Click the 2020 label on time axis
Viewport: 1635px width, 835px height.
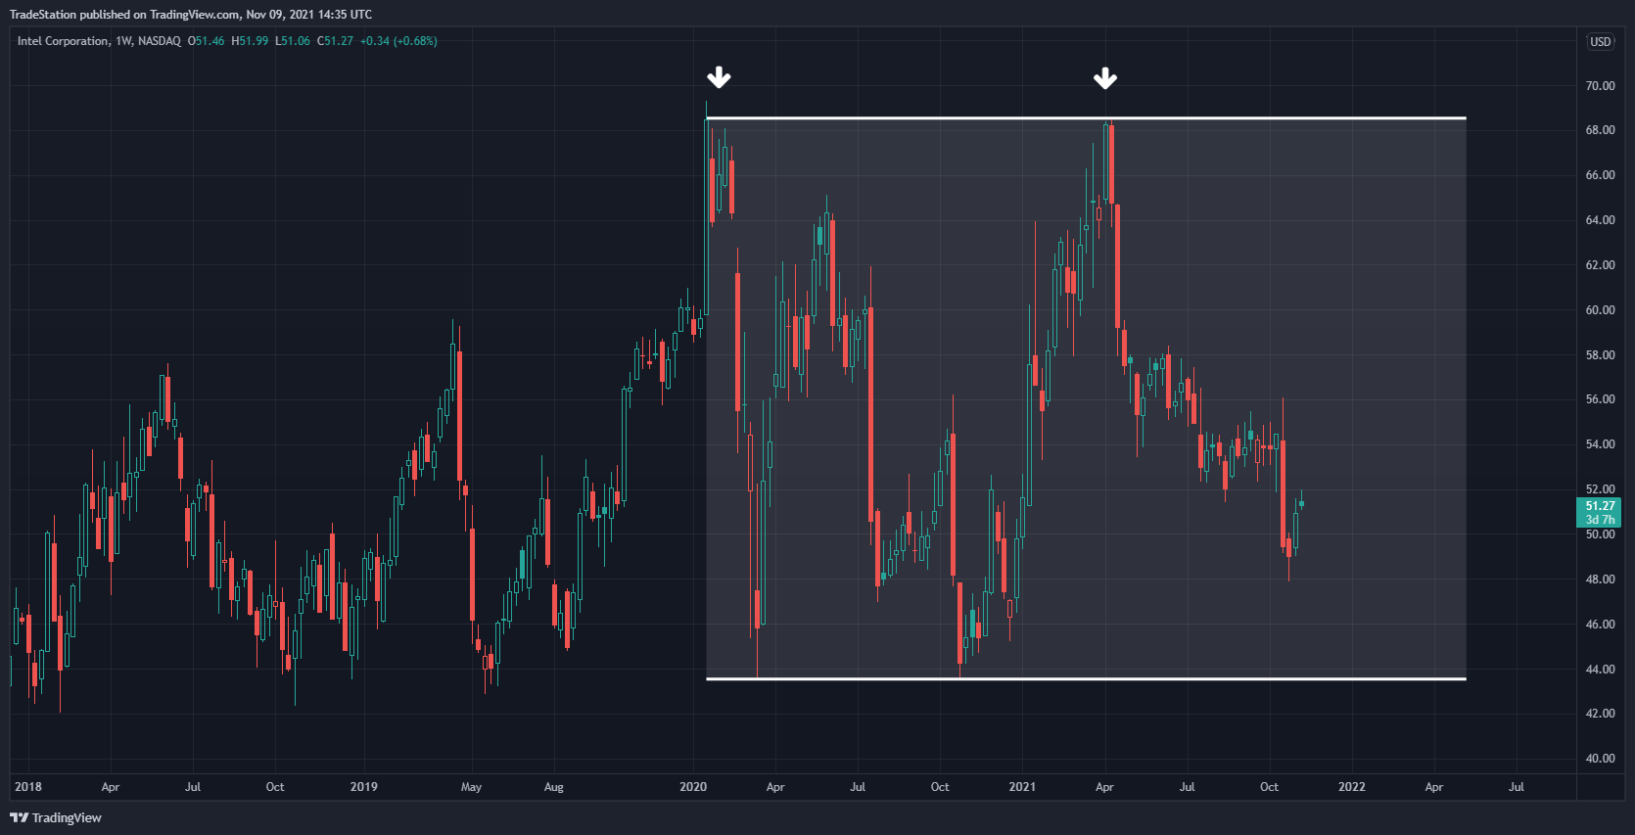[x=693, y=787]
